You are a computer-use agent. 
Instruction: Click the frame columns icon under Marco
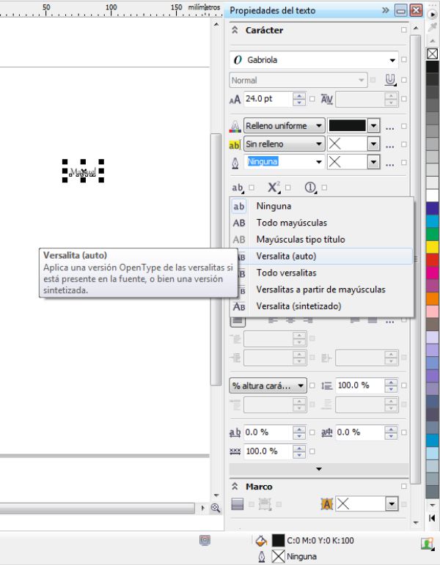point(237,504)
